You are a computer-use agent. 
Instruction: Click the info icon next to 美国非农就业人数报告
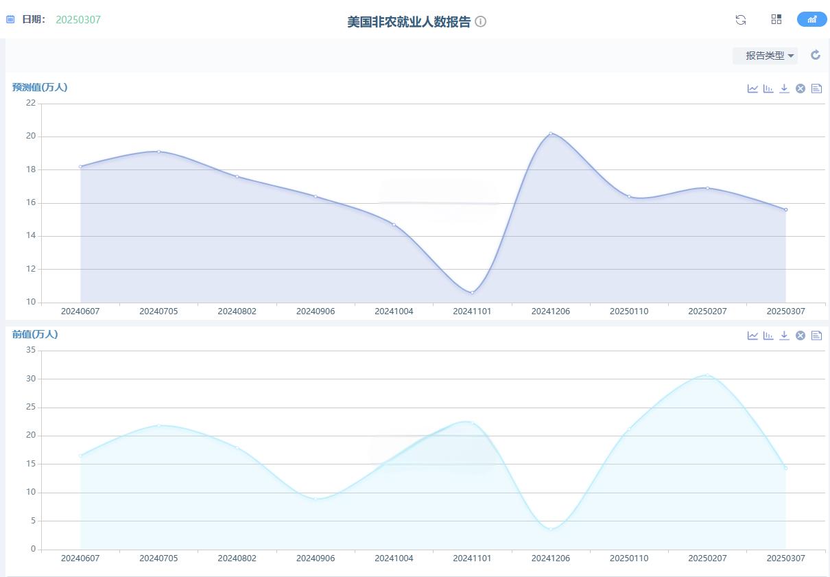point(481,21)
